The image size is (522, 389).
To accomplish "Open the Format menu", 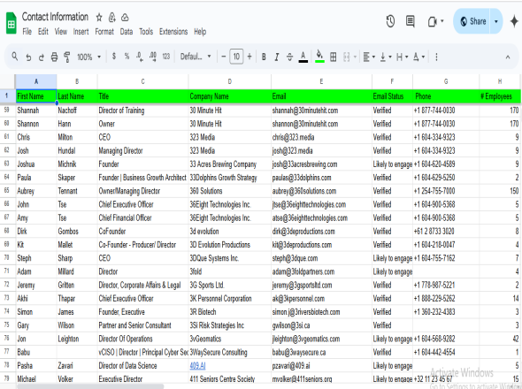I will 104,32.
